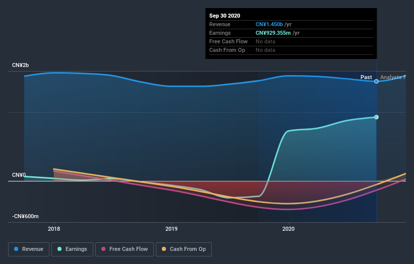Image resolution: width=414 pixels, height=264 pixels.
Task: Click the Analysts forecast label
Action: [393, 77]
